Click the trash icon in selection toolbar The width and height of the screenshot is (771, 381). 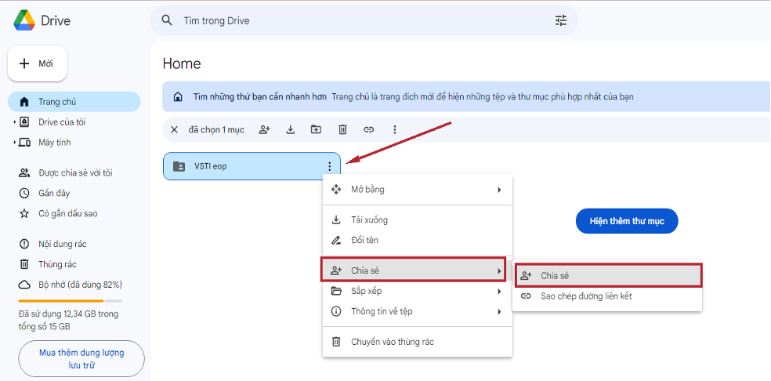(x=342, y=129)
